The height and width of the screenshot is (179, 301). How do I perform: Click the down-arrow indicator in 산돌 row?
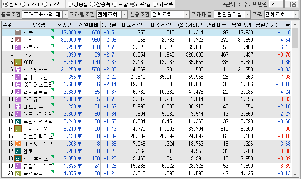80,33
